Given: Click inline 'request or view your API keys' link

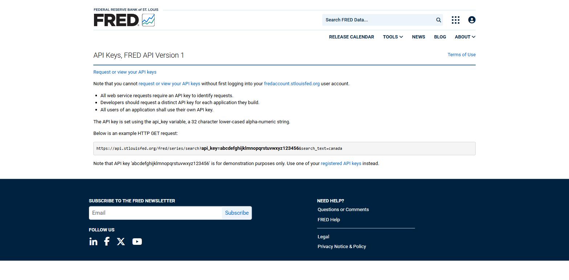Looking at the screenshot, I should (169, 84).
